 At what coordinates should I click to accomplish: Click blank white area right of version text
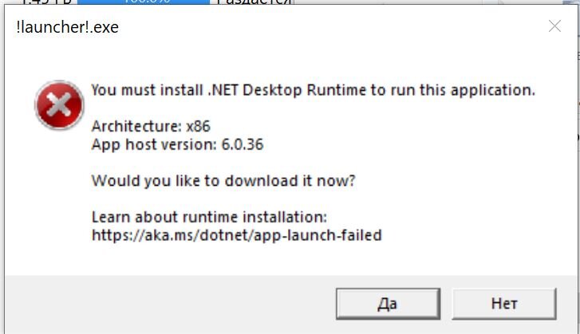(x=415, y=145)
